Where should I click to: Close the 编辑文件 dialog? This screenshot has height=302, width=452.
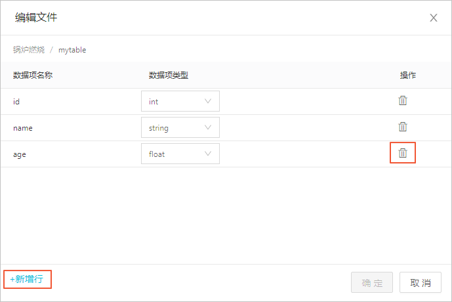[434, 18]
